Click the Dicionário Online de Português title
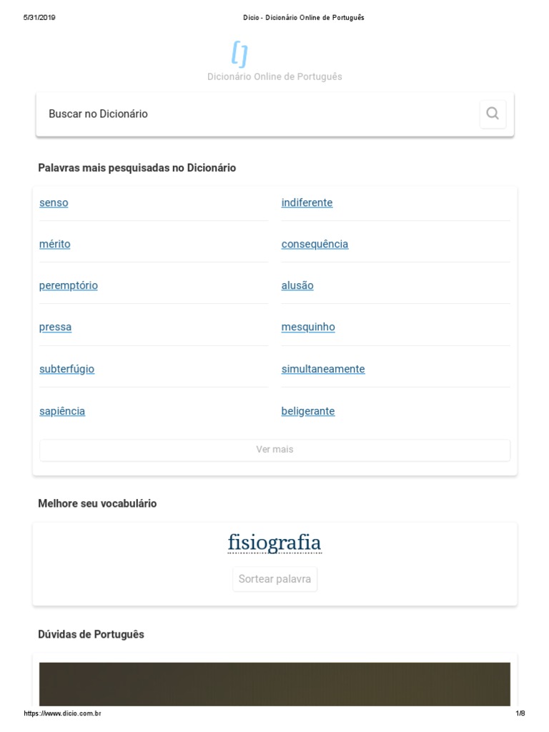Viewport: 549px width, 732px height. [x=274, y=76]
